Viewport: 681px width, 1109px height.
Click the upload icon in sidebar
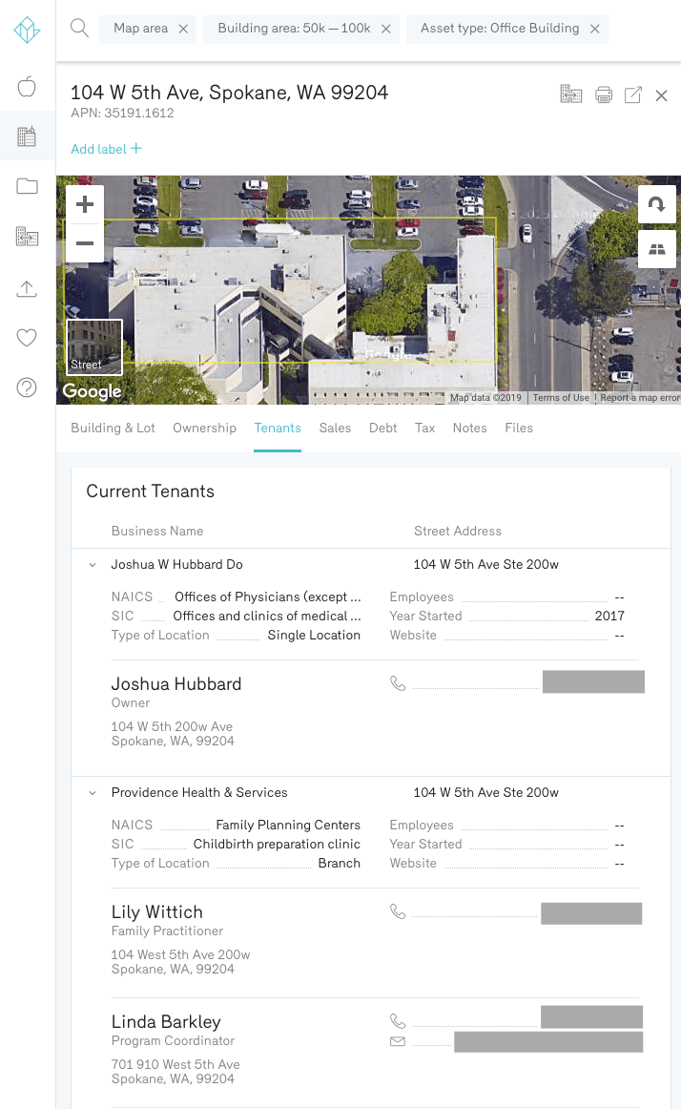(x=27, y=288)
